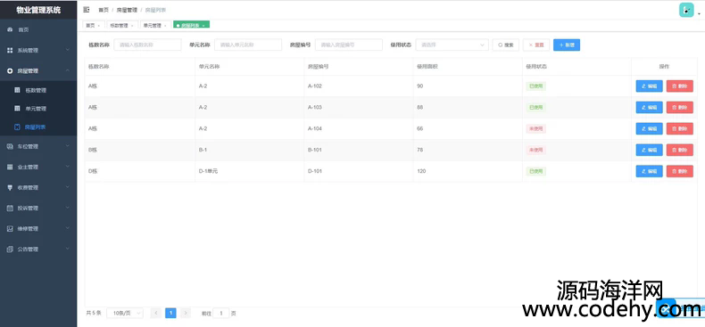Collapse the sidebar with the hamburger icon
This screenshot has height=327, width=705.
[87, 10]
